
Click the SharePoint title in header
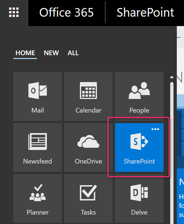[145, 13]
